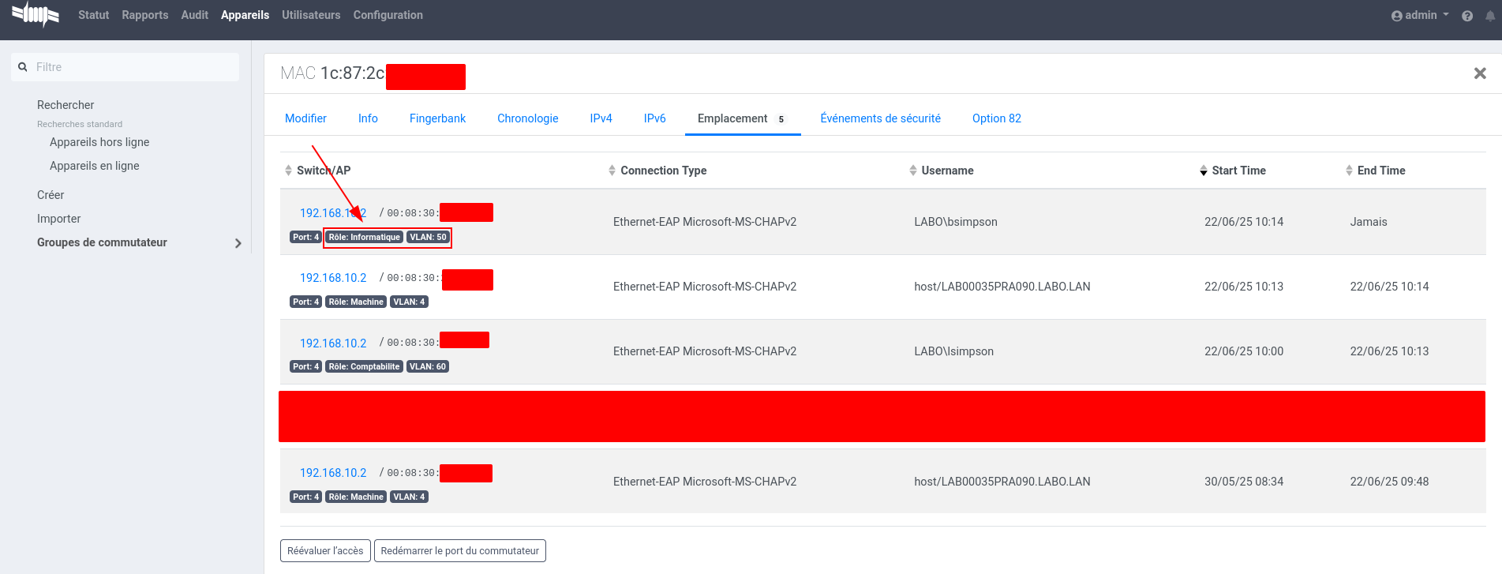The width and height of the screenshot is (1502, 574).
Task: Switch to the Fingerbank tab
Action: [437, 118]
